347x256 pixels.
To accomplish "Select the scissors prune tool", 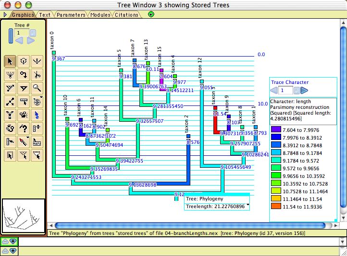I will (x=37, y=74).
